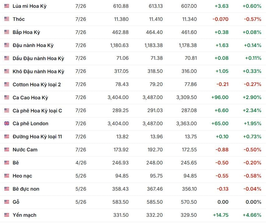Click the flag icon next to Ca Cao Hoa Kỳ
266x223 pixels.
tap(7, 97)
